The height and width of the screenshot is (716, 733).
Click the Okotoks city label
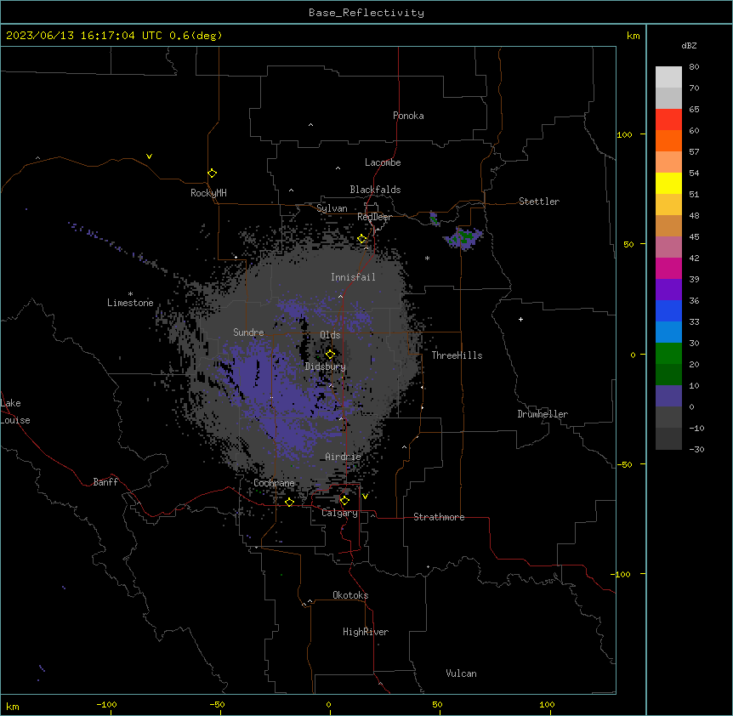pyautogui.click(x=350, y=595)
